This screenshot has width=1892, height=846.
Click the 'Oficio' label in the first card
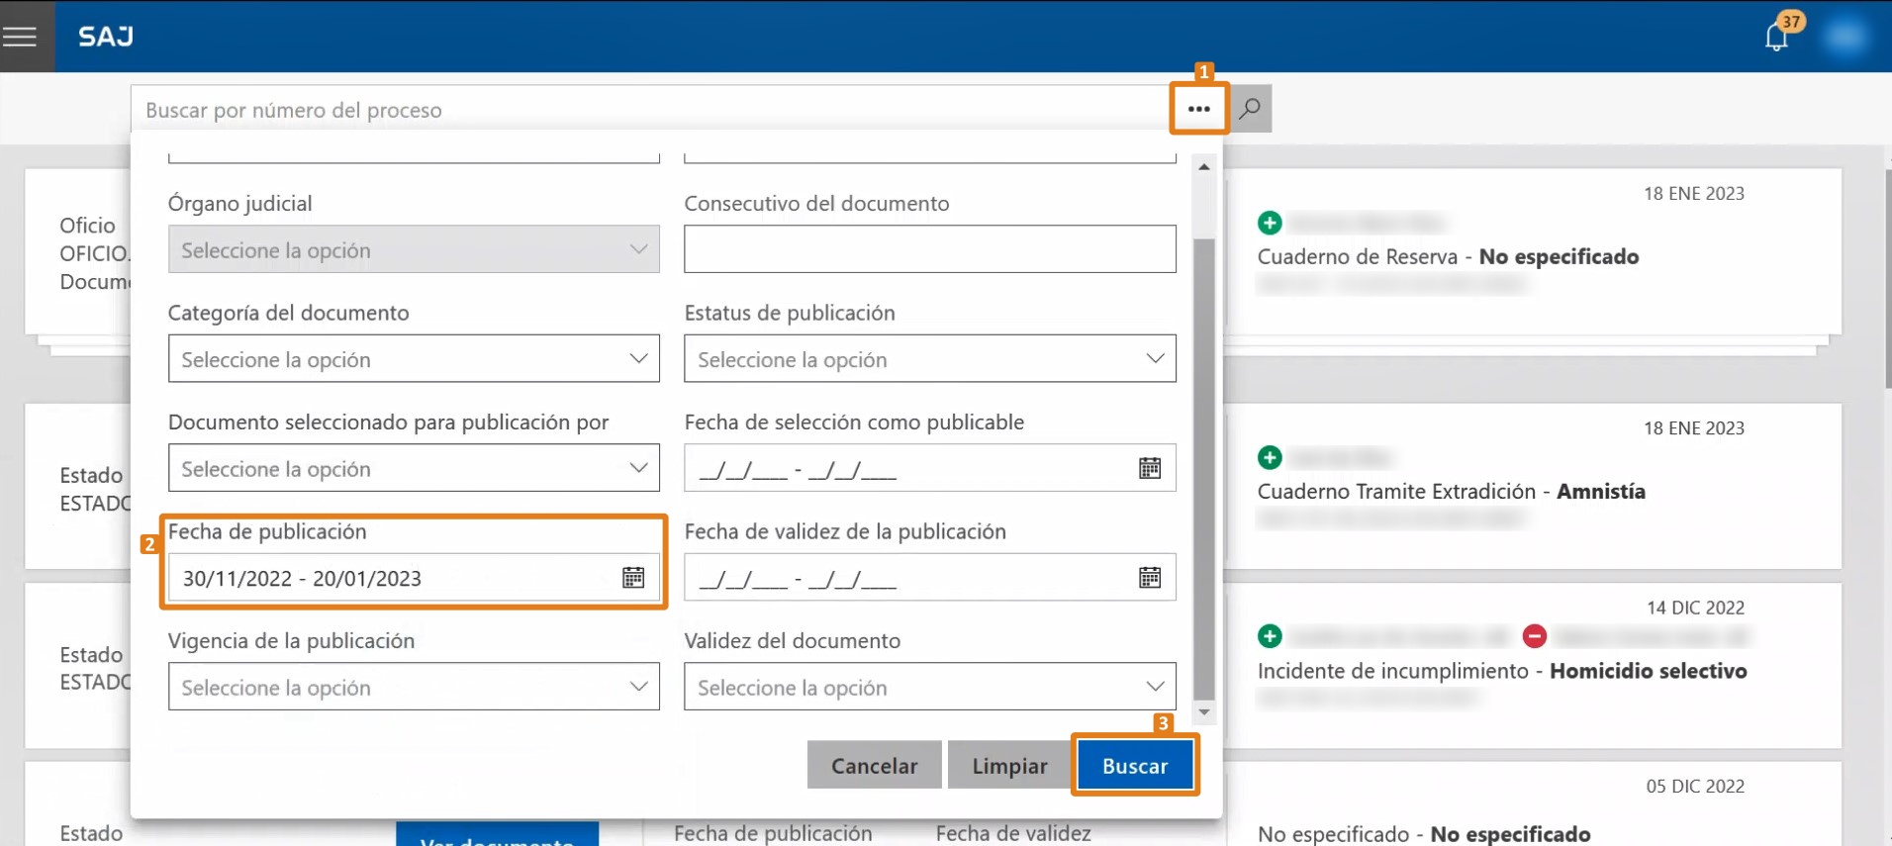pyautogui.click(x=87, y=226)
